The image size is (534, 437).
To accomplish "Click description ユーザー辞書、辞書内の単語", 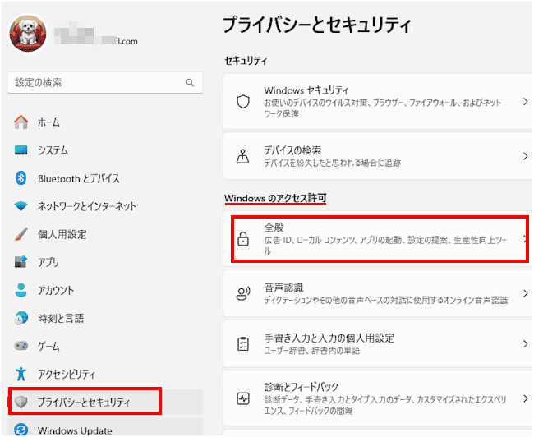I will tap(312, 351).
